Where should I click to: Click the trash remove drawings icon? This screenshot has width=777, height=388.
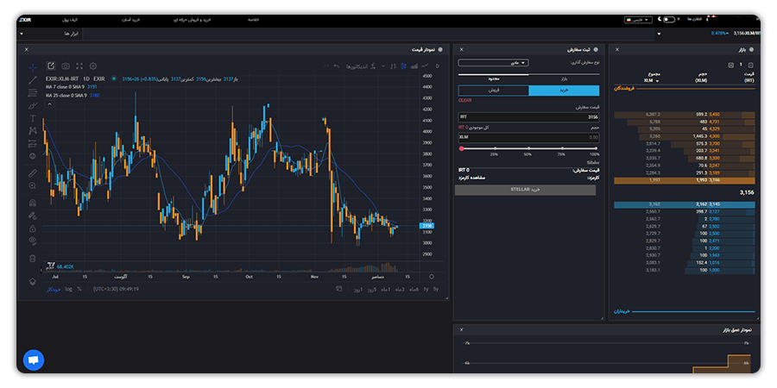(x=33, y=258)
